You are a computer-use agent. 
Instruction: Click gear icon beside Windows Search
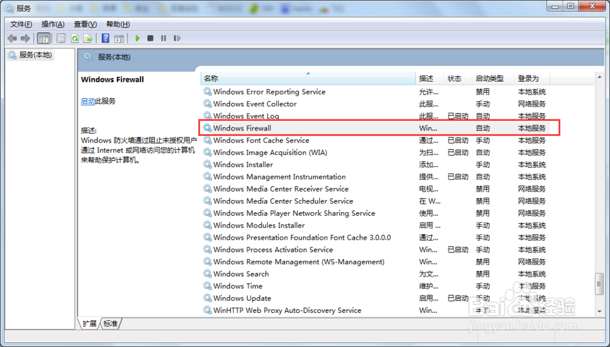point(207,274)
